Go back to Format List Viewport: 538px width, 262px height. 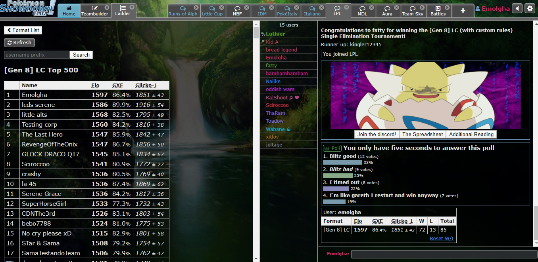23,30
